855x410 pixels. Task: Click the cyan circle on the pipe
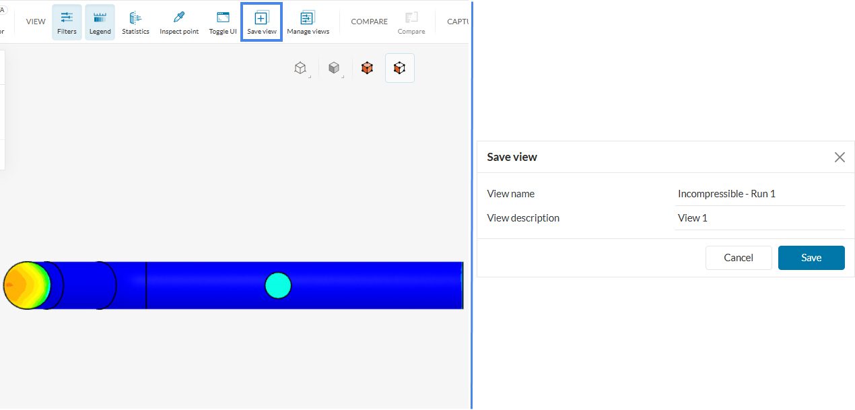[278, 285]
